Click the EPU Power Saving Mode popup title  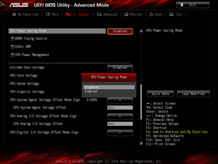(x=109, y=77)
